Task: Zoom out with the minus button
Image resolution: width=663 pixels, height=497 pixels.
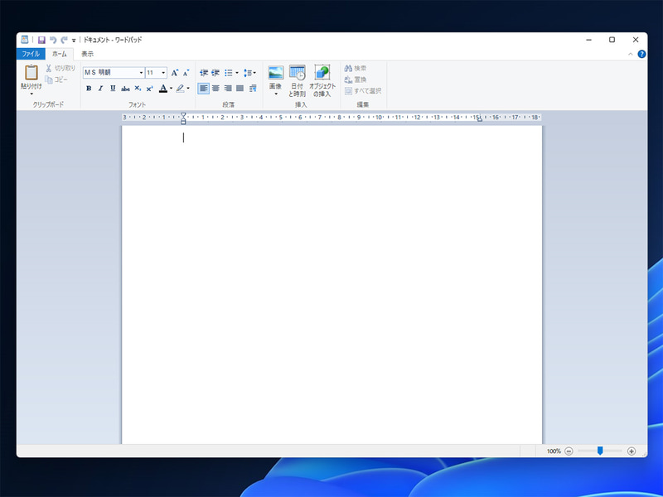Action: tap(569, 451)
